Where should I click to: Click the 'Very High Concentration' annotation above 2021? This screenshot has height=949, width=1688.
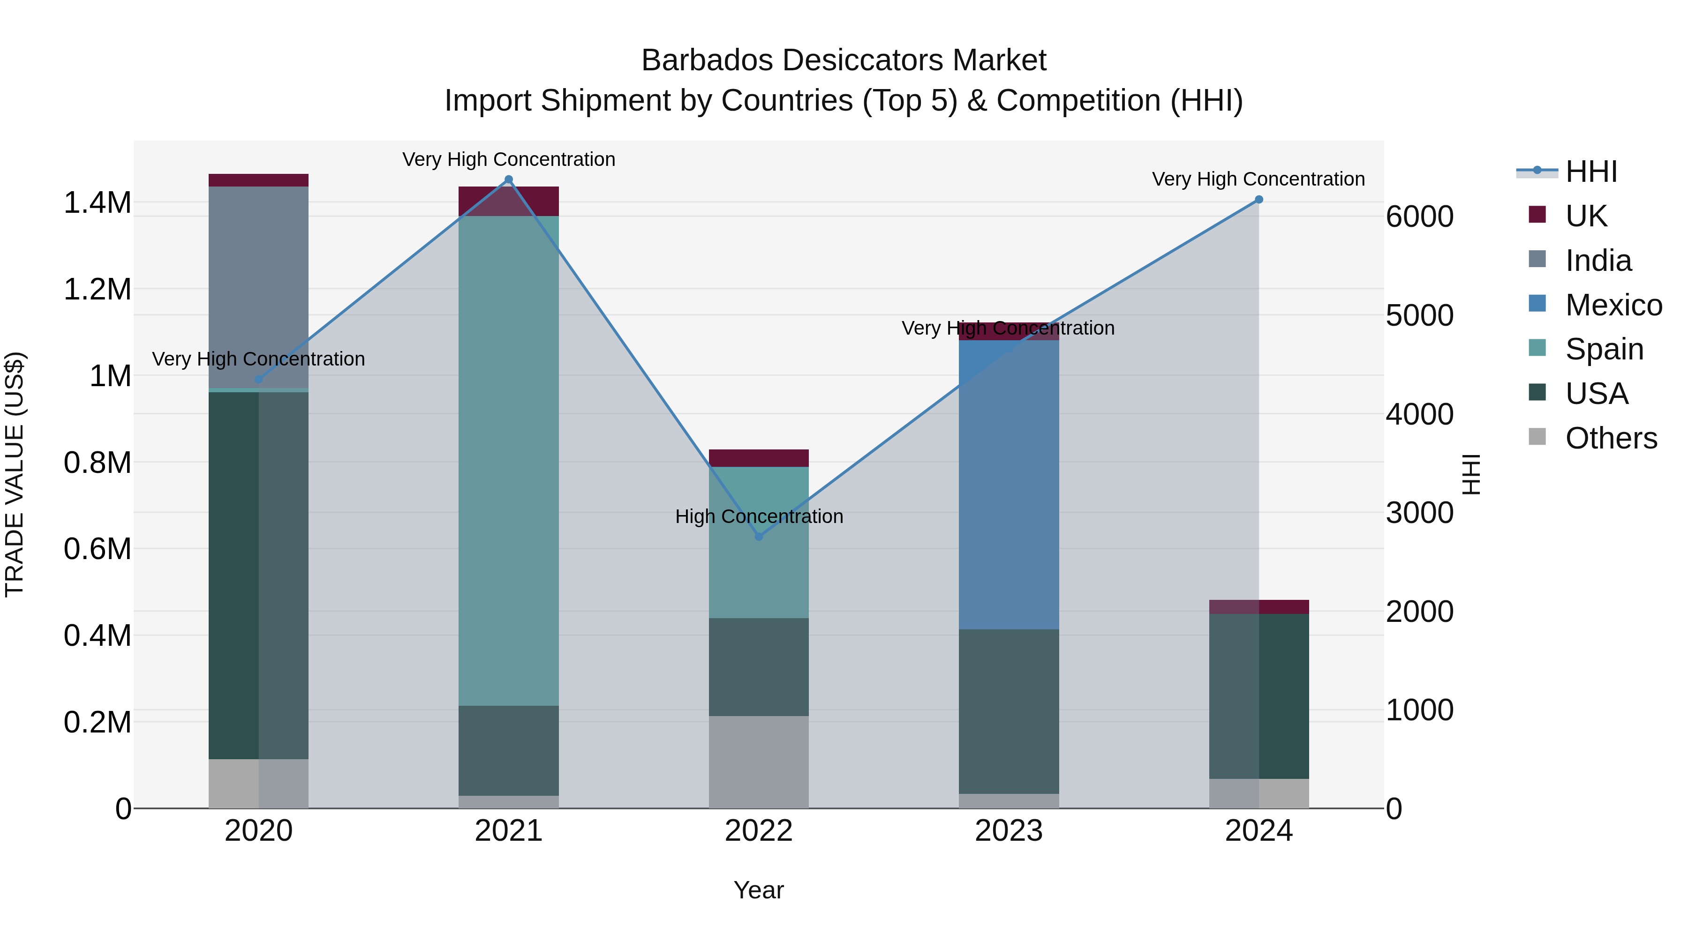coord(508,159)
